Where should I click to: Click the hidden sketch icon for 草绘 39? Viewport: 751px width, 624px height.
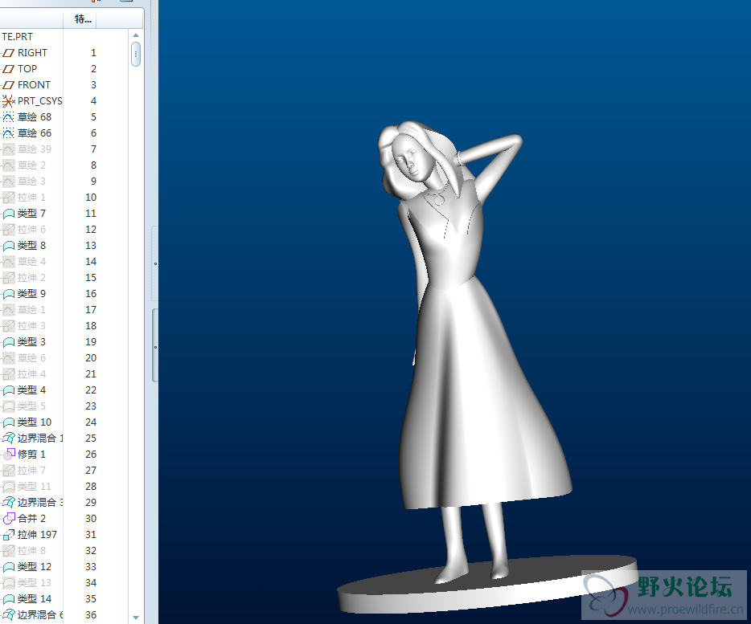(9, 149)
